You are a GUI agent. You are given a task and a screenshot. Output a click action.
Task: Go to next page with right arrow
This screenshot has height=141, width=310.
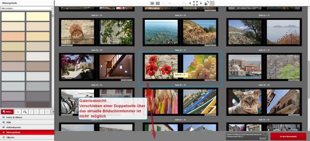coord(201,3)
